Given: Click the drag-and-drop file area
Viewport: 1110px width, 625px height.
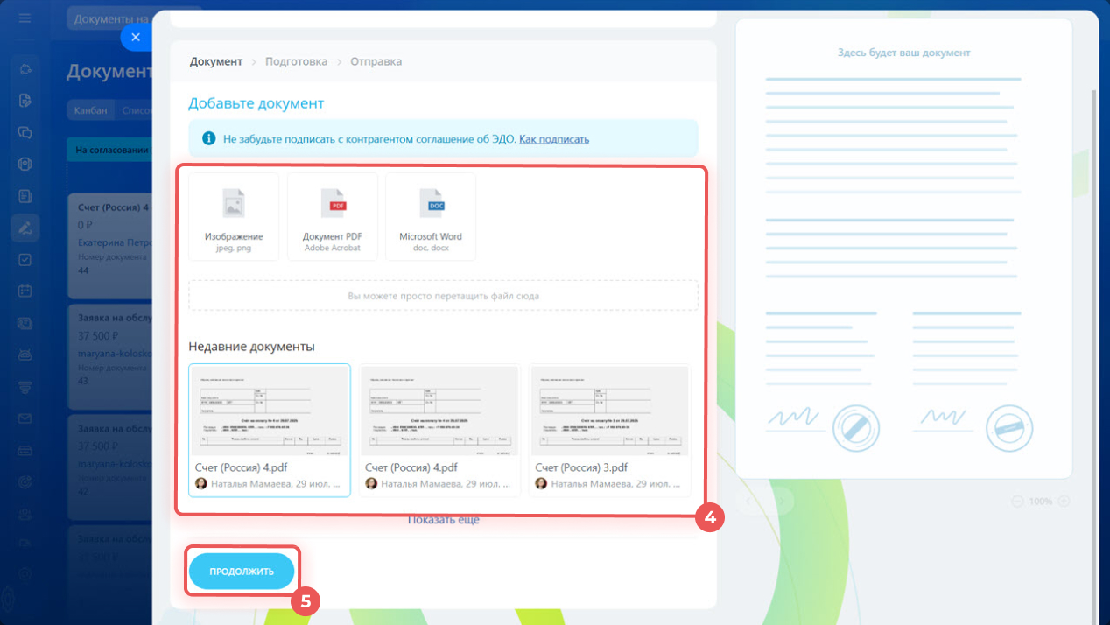Looking at the screenshot, I should point(443,296).
